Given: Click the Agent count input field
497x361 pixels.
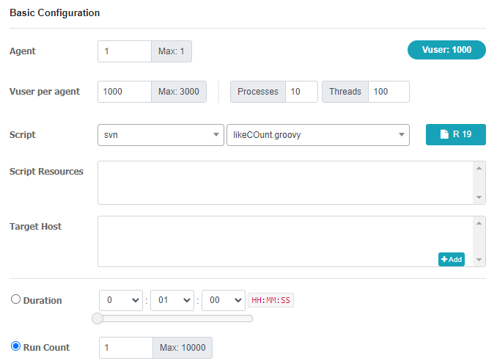Looking at the screenshot, I should coord(125,51).
